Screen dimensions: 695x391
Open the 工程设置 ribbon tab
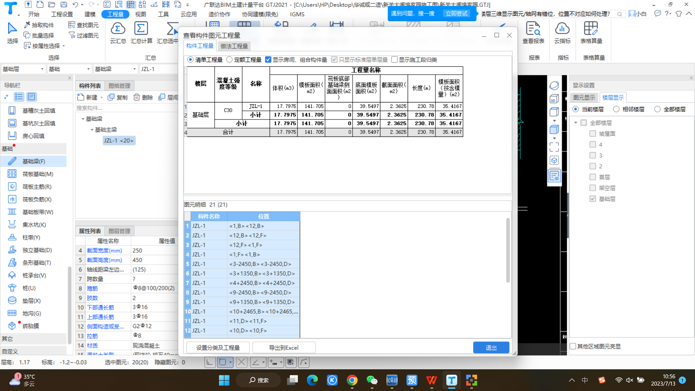(x=62, y=14)
